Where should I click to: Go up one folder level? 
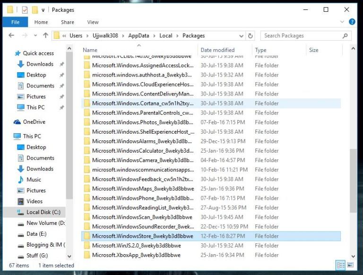pyautogui.click(x=45, y=35)
